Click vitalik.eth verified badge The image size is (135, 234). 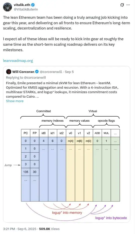33,5
